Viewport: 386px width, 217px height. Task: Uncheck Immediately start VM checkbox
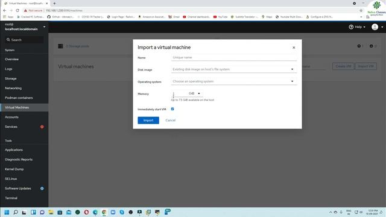[x=172, y=109]
